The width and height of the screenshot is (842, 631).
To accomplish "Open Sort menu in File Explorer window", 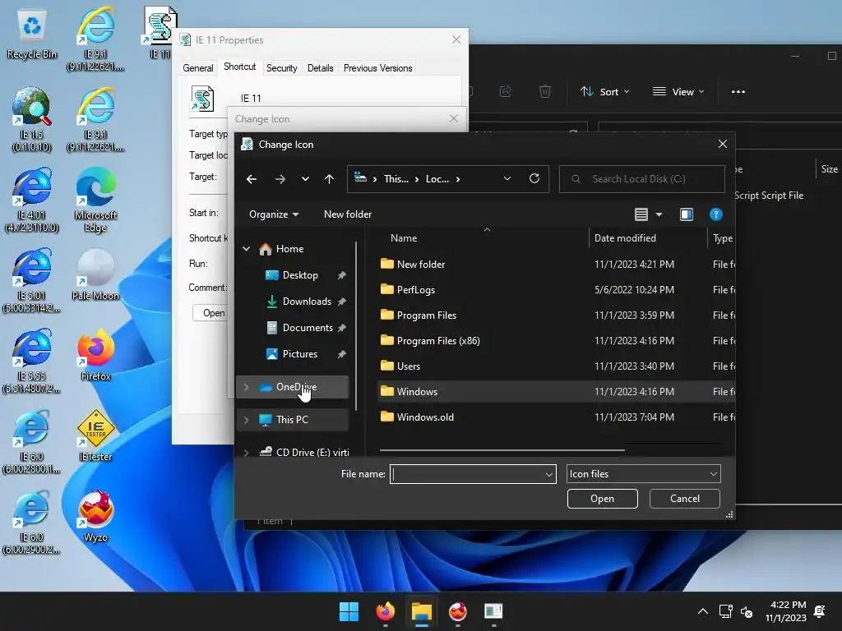I will click(x=604, y=92).
